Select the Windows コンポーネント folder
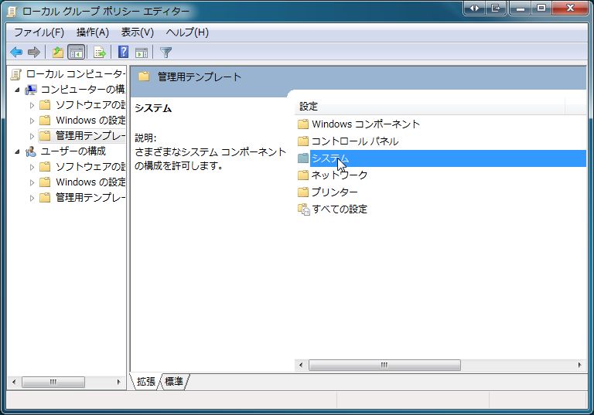This screenshot has height=415, width=594. tap(365, 124)
